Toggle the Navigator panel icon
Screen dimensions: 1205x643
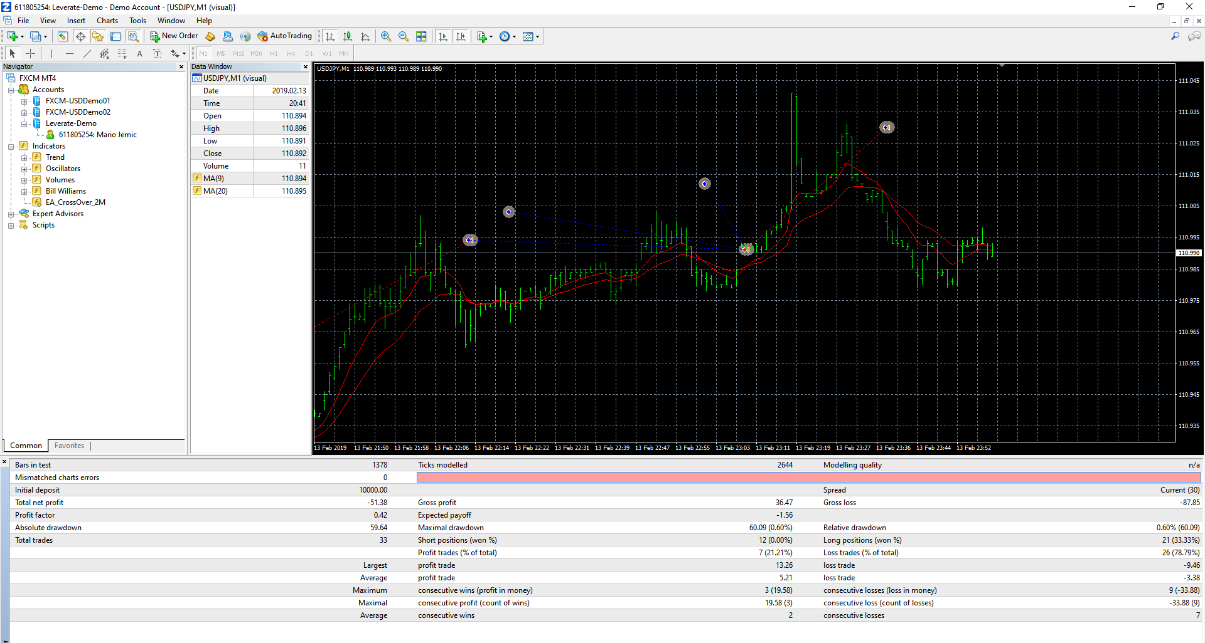pyautogui.click(x=98, y=36)
